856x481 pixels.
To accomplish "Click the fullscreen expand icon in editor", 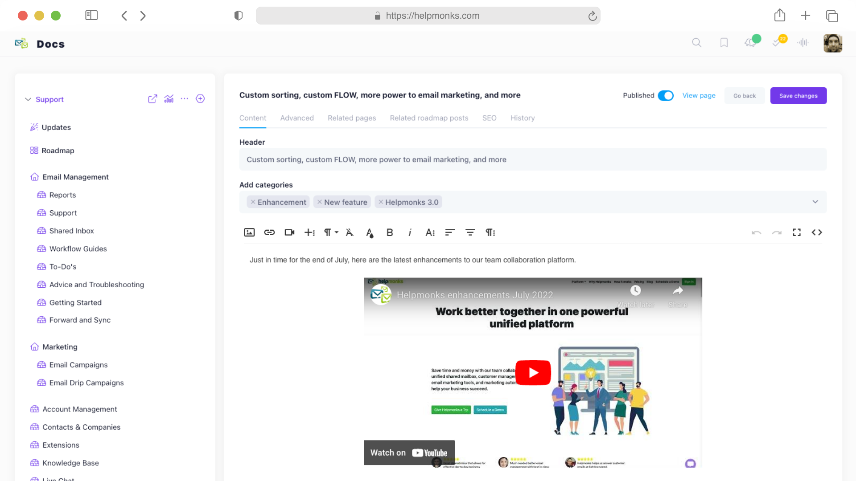I will [x=797, y=232].
